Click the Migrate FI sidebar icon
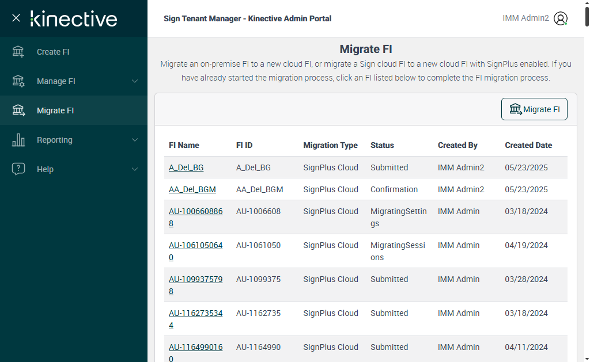The height and width of the screenshot is (362, 590). [x=18, y=110]
